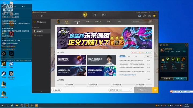Open the WeGame download manager icon
This screenshot has width=193, height=108.
click(x=149, y=16)
